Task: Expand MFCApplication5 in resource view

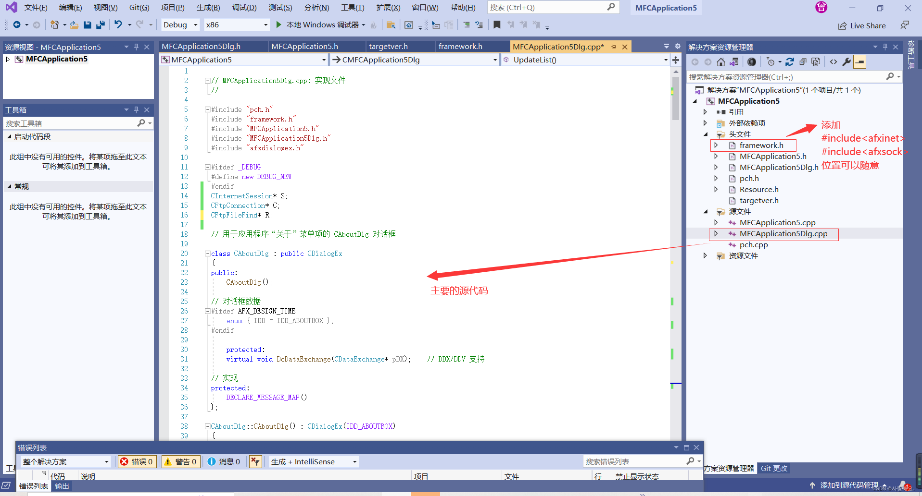Action: click(8, 59)
